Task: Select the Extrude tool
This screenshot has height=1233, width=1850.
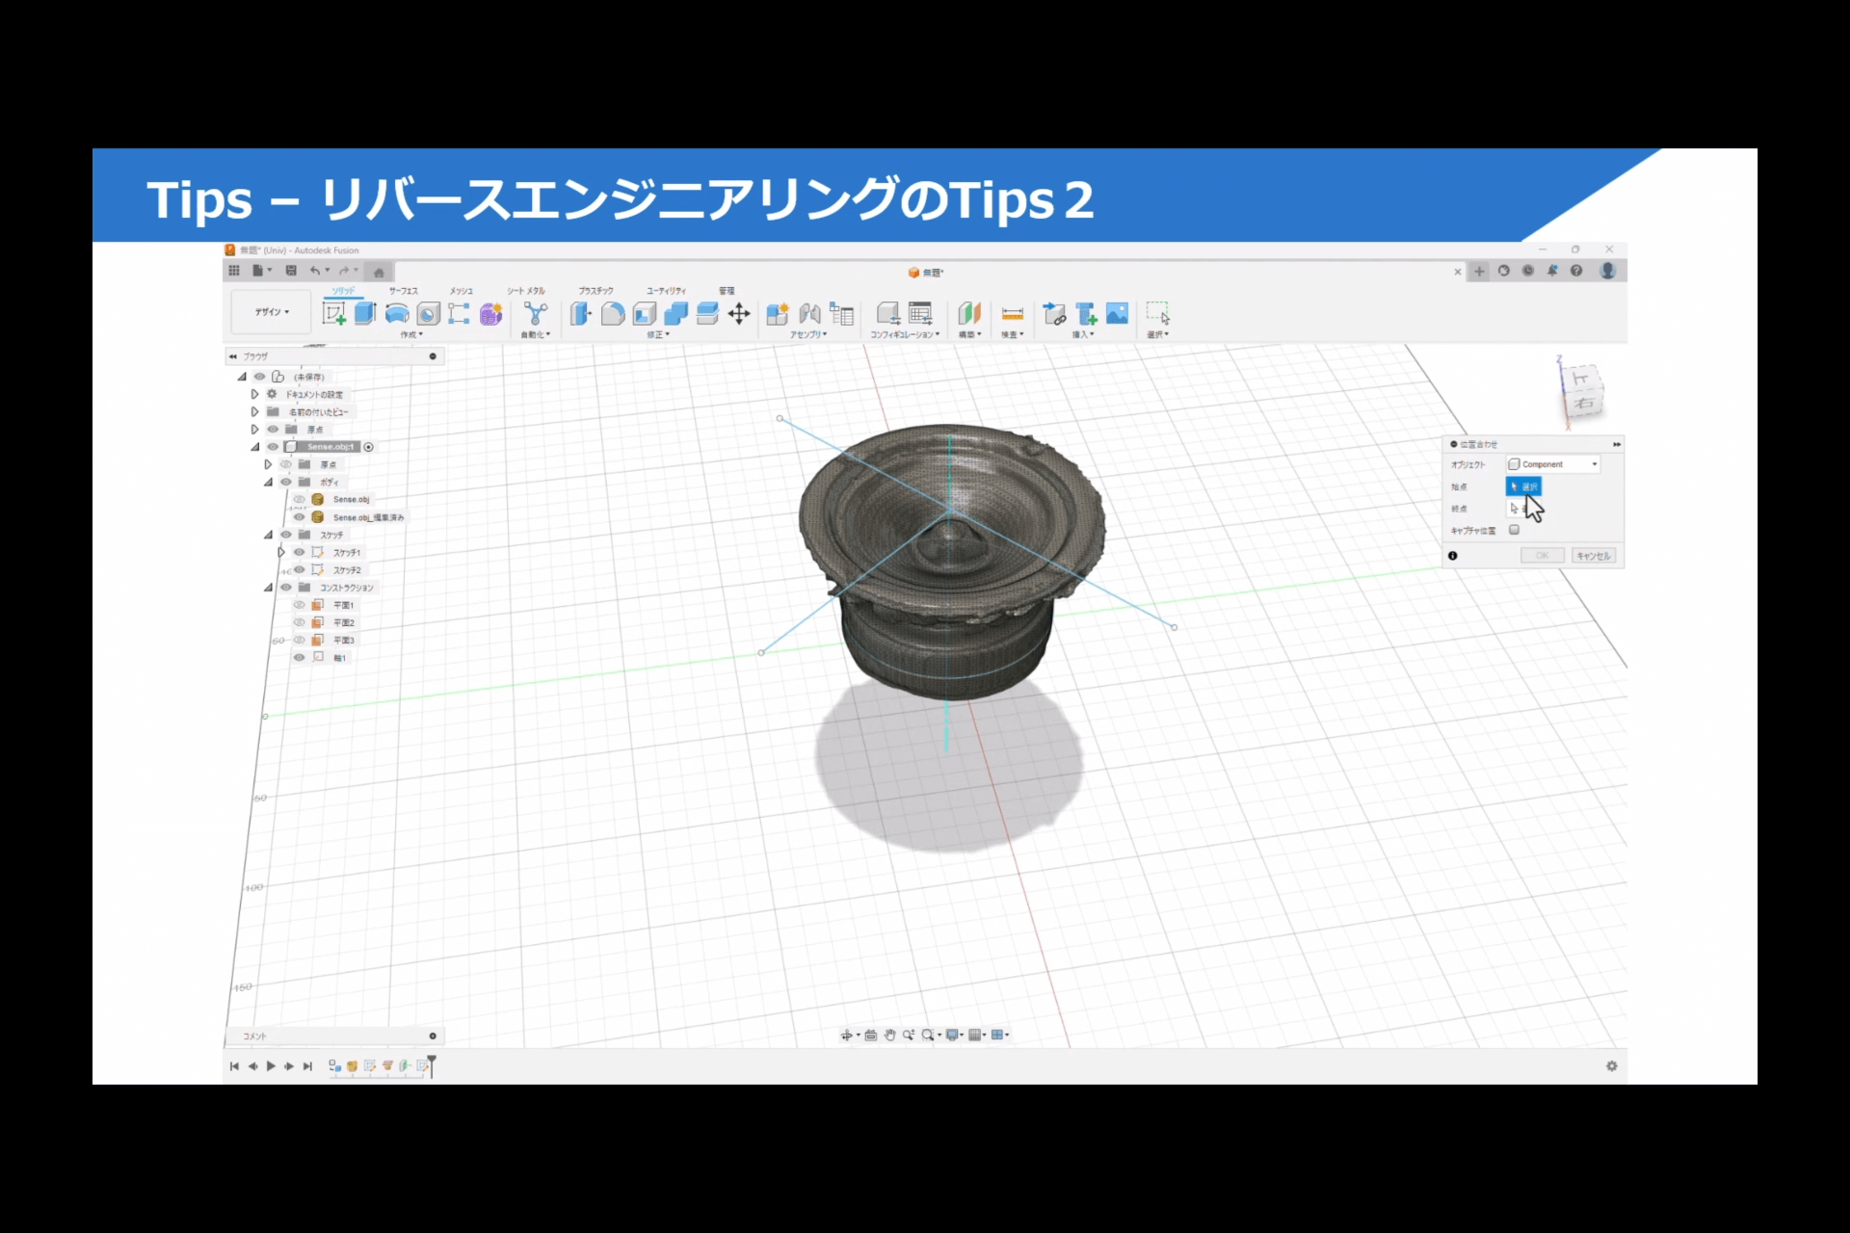Action: 365,313
